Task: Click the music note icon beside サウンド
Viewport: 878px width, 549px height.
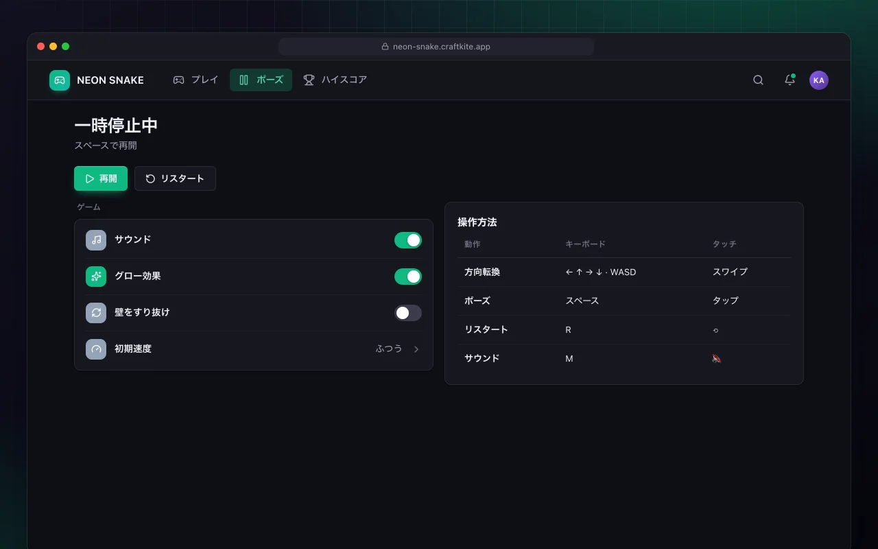Action: click(96, 240)
